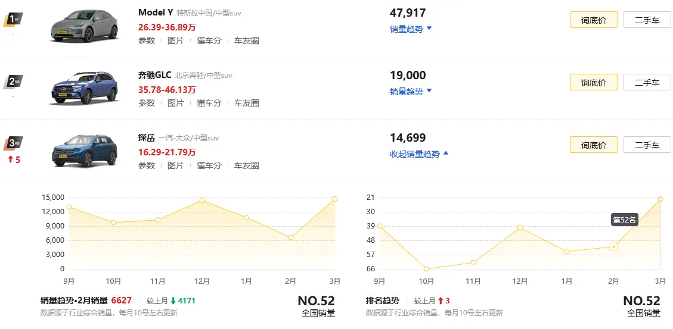
Task: Click the 47,917 sales figure
Action: 408,12
